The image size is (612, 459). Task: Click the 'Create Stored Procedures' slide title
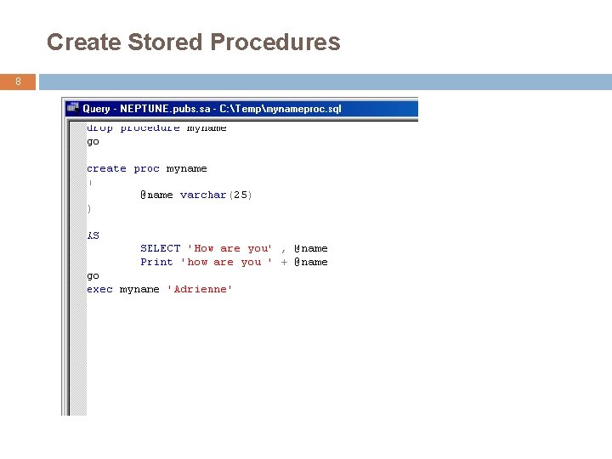pyautogui.click(x=194, y=42)
